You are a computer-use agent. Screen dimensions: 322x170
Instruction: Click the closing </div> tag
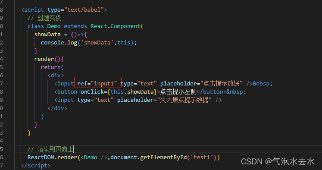[57, 108]
